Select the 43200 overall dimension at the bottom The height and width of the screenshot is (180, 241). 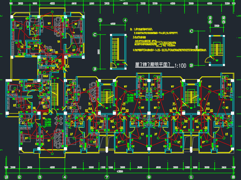tap(120, 172)
